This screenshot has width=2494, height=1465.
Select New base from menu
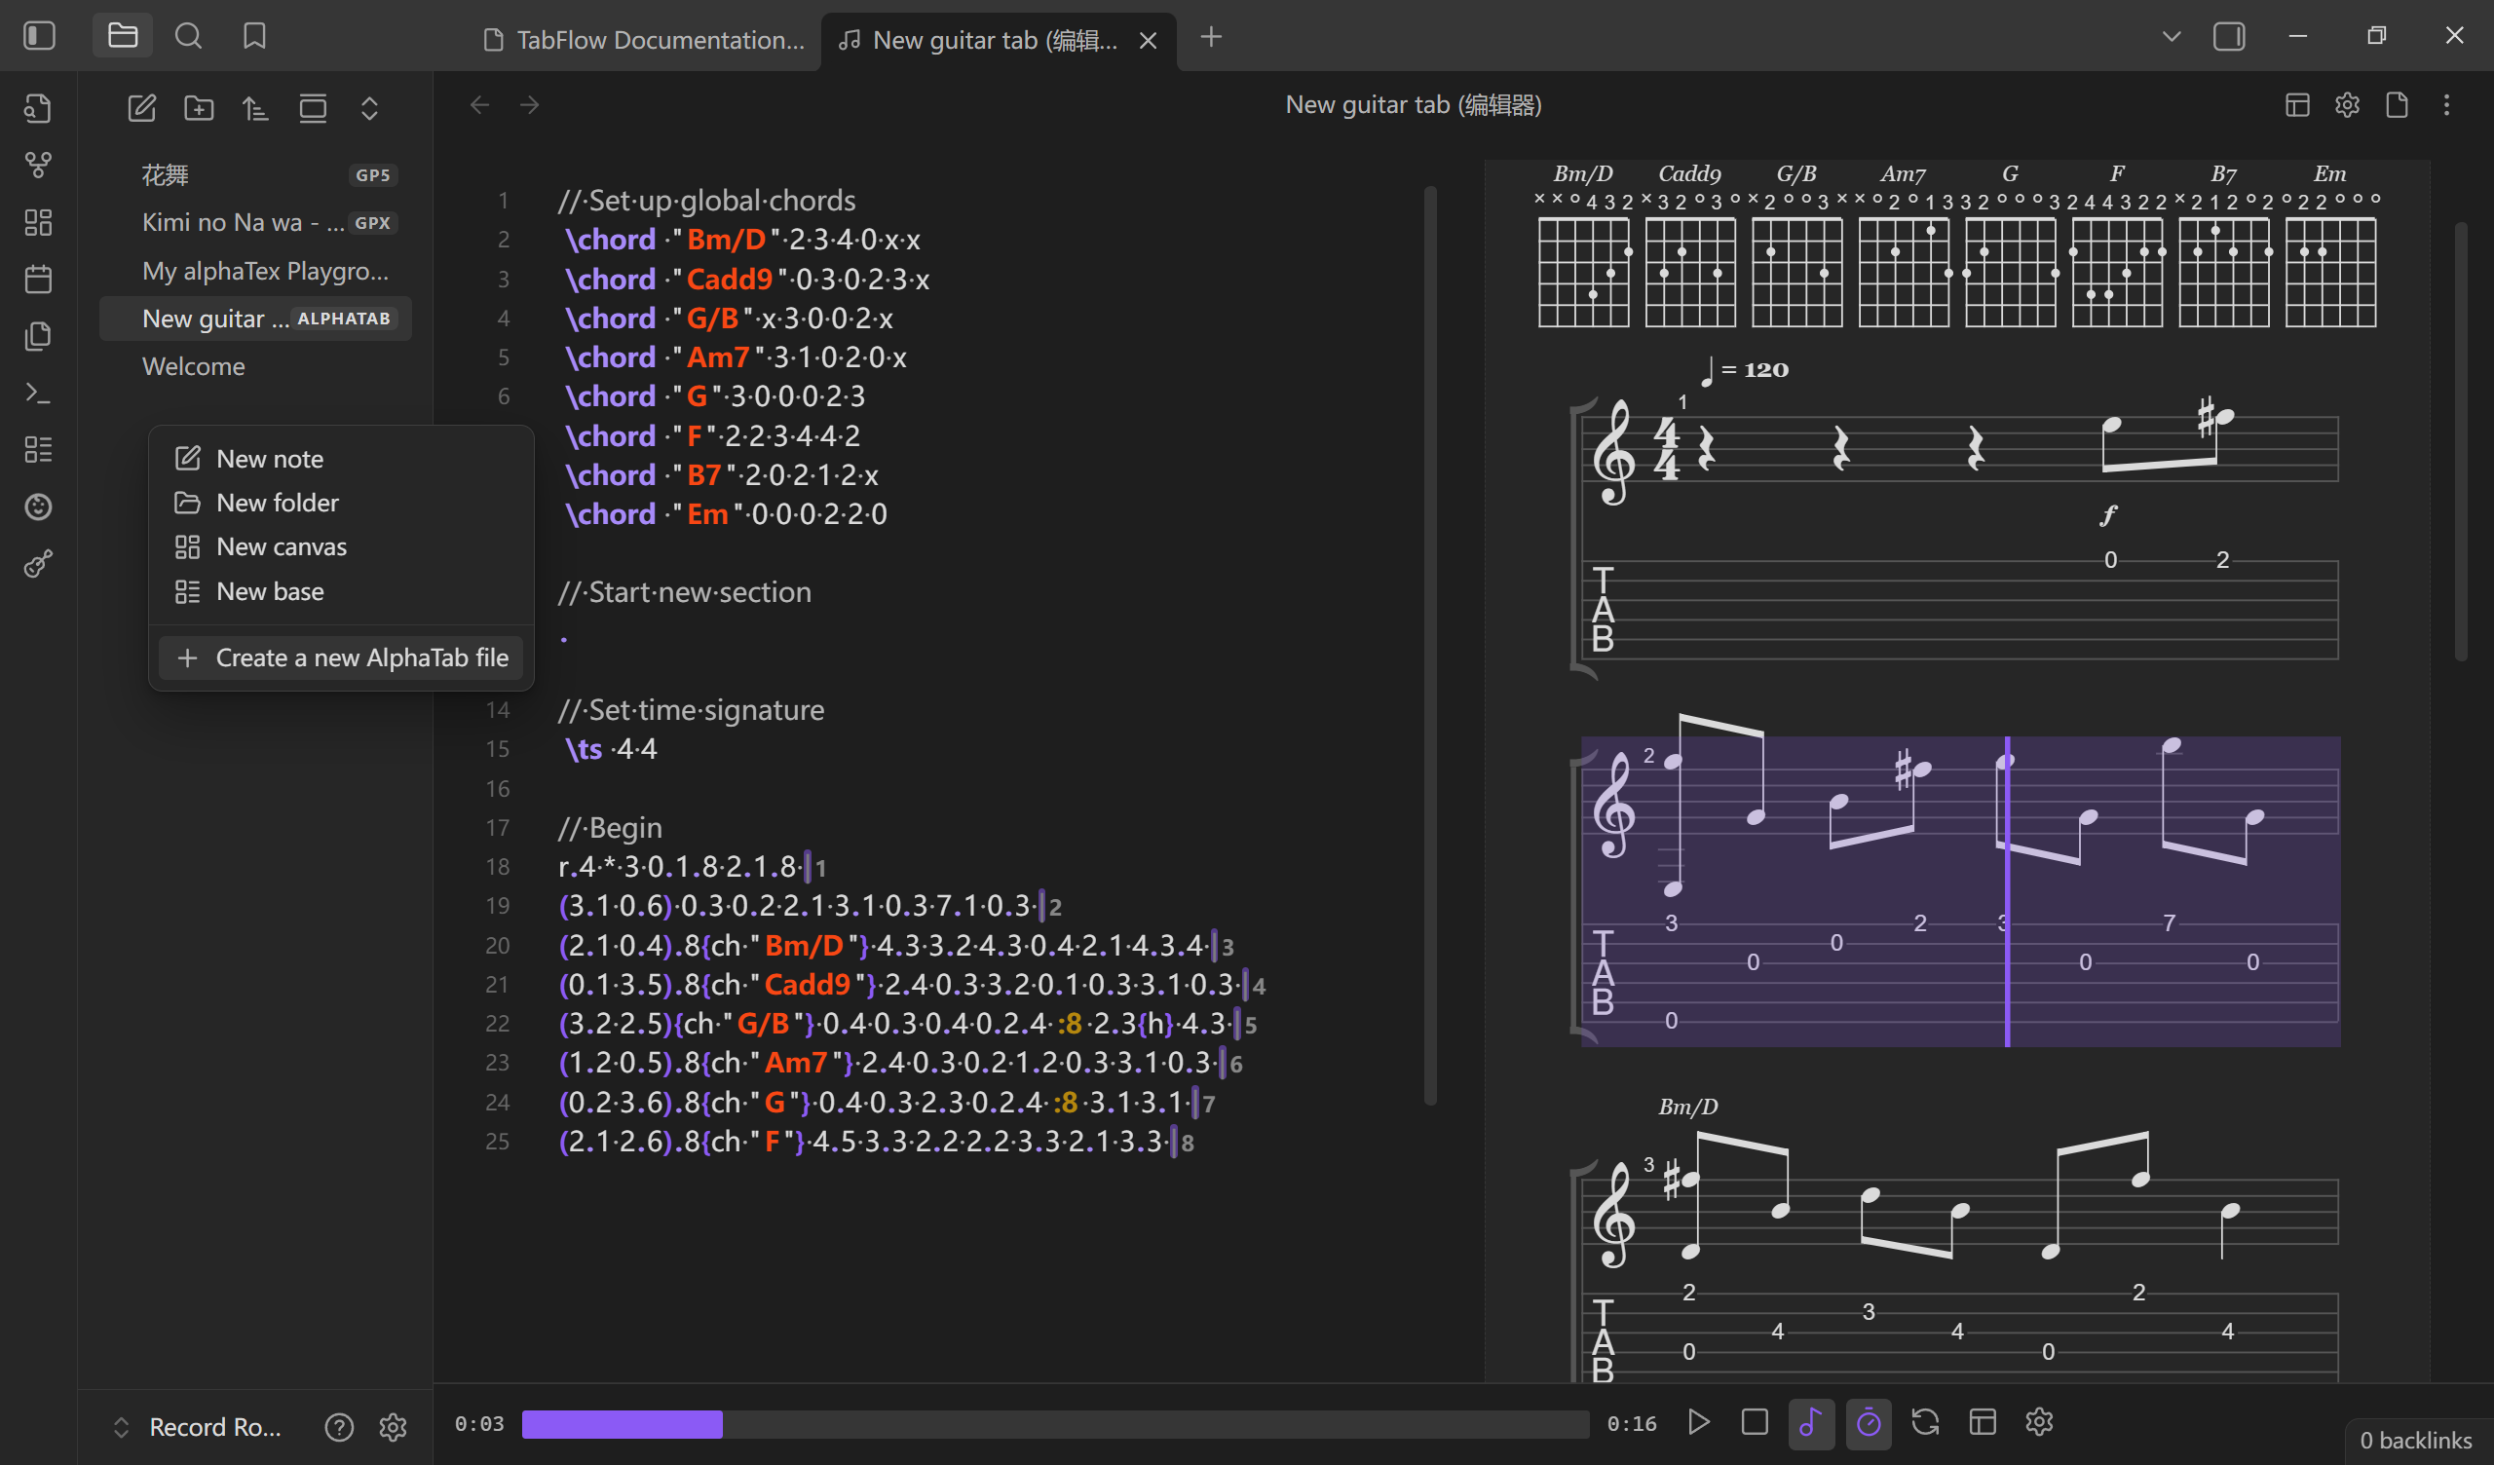pyautogui.click(x=341, y=591)
